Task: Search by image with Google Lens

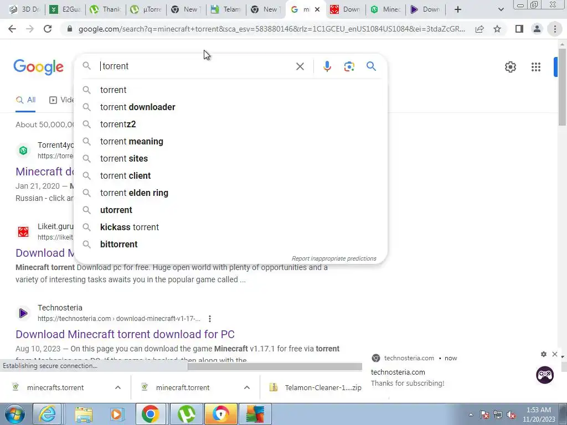Action: point(349,66)
